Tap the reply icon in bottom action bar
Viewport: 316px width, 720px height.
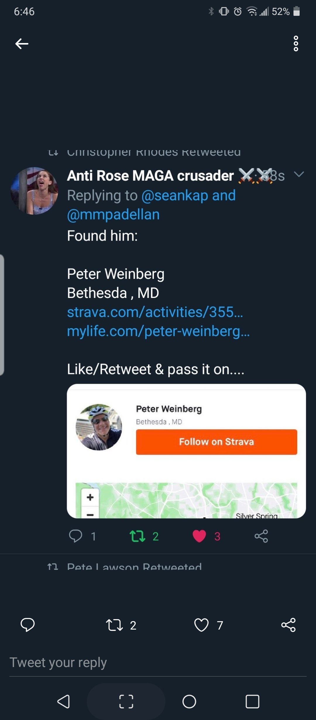click(28, 625)
